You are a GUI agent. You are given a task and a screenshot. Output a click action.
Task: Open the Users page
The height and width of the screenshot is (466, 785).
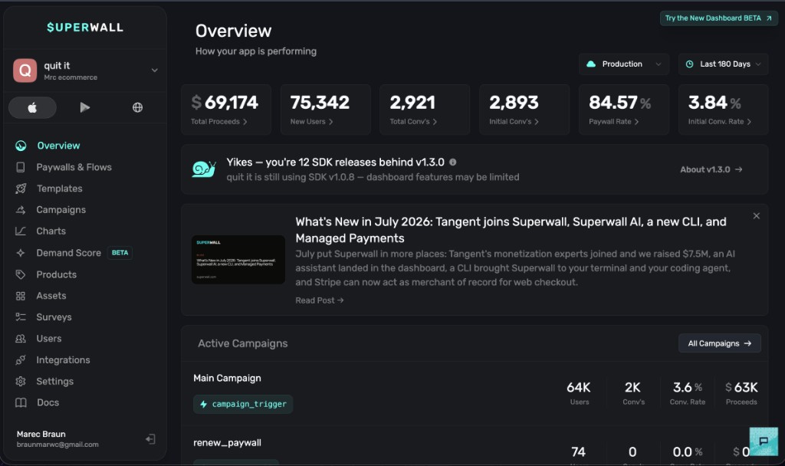[x=49, y=338]
